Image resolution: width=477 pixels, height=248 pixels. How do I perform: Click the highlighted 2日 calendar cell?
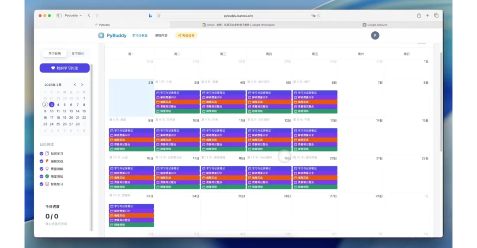(132, 98)
